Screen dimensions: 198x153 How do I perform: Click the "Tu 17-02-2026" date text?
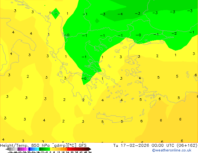tap(131, 146)
